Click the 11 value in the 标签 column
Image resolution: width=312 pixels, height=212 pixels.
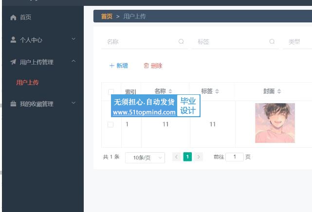point(212,124)
